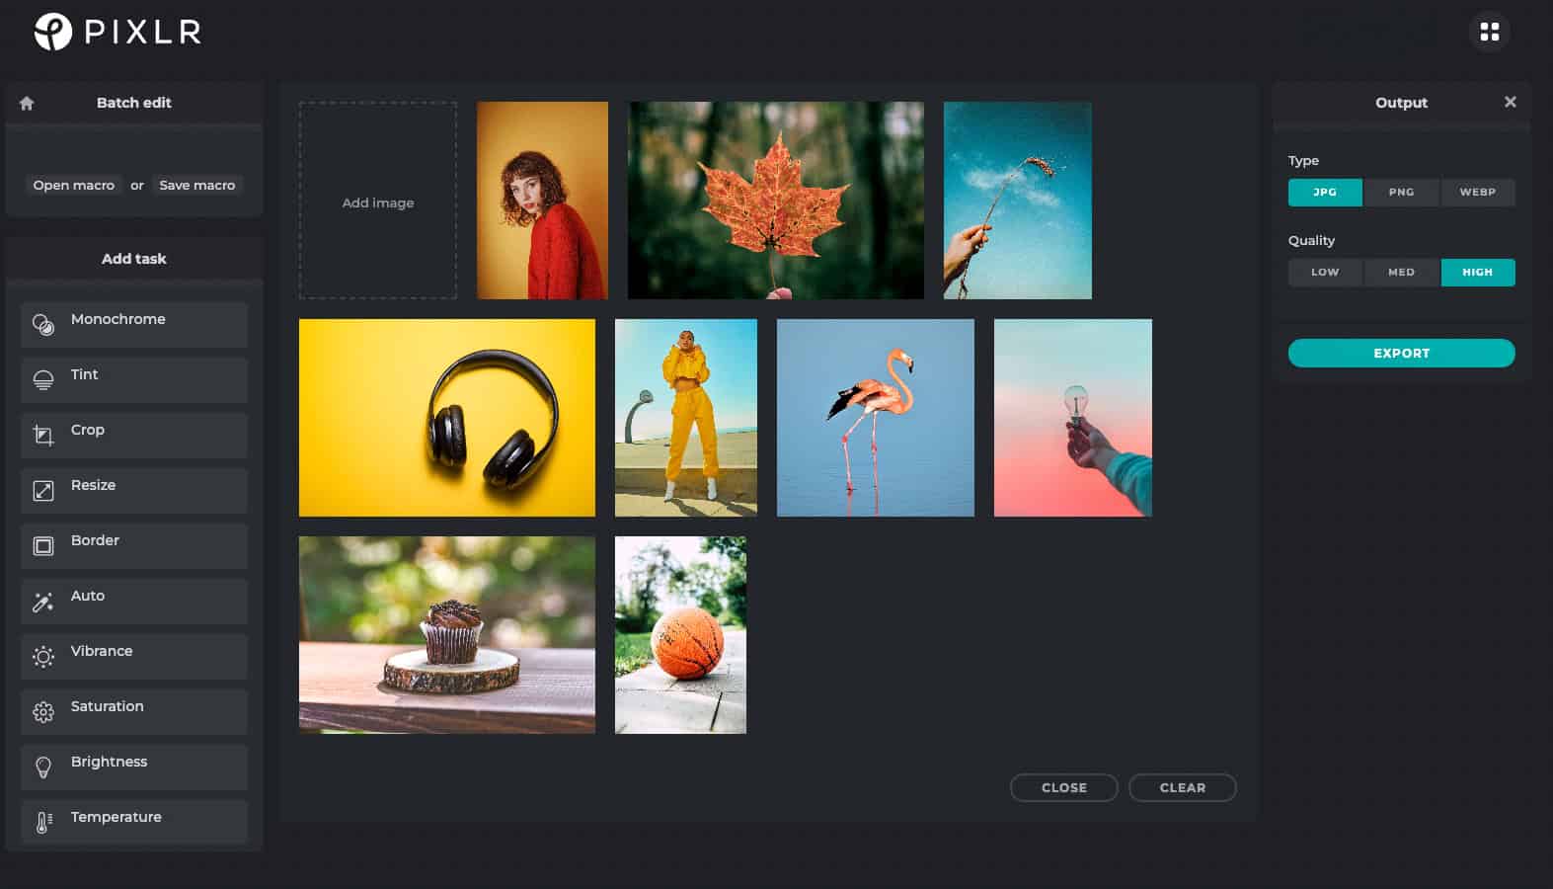This screenshot has width=1553, height=889.
Task: Set quality to MED
Action: point(1401,272)
